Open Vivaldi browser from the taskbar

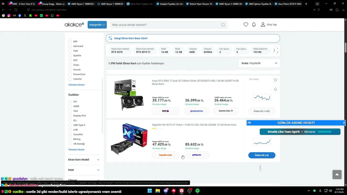[182, 191]
